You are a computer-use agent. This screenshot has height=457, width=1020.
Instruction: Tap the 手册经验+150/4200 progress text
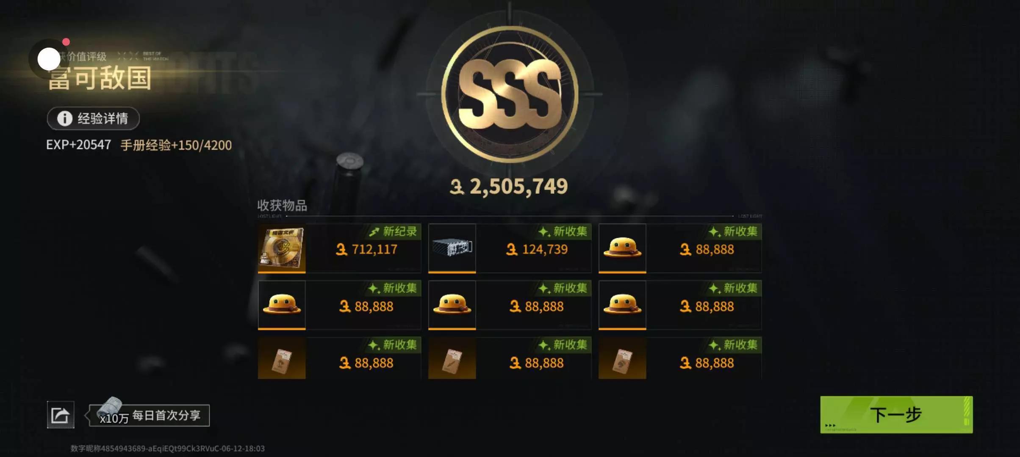(x=176, y=145)
